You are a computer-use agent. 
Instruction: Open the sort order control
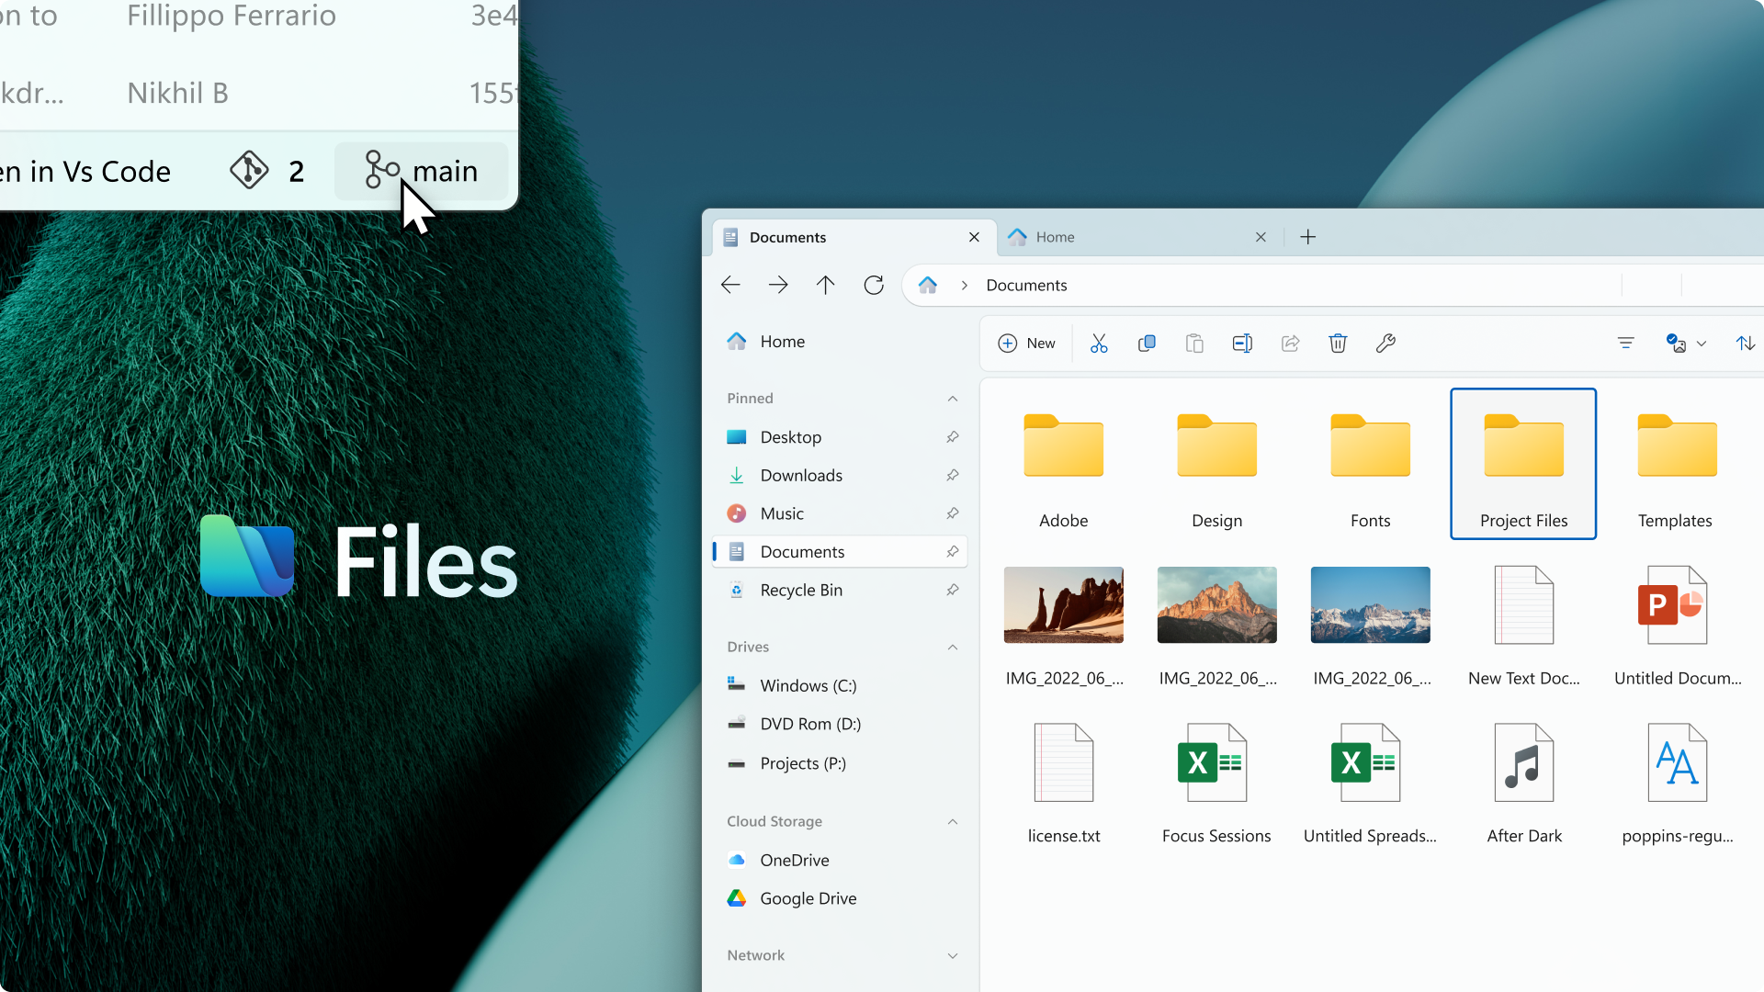click(1745, 343)
